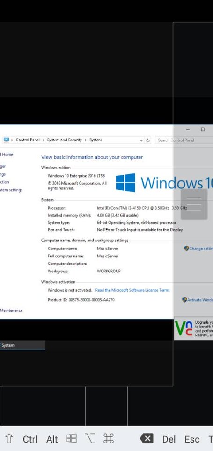Image resolution: width=213 pixels, height=451 pixels.
Task: Click 'Windows is not activated.' text
Action: [x=70, y=290]
